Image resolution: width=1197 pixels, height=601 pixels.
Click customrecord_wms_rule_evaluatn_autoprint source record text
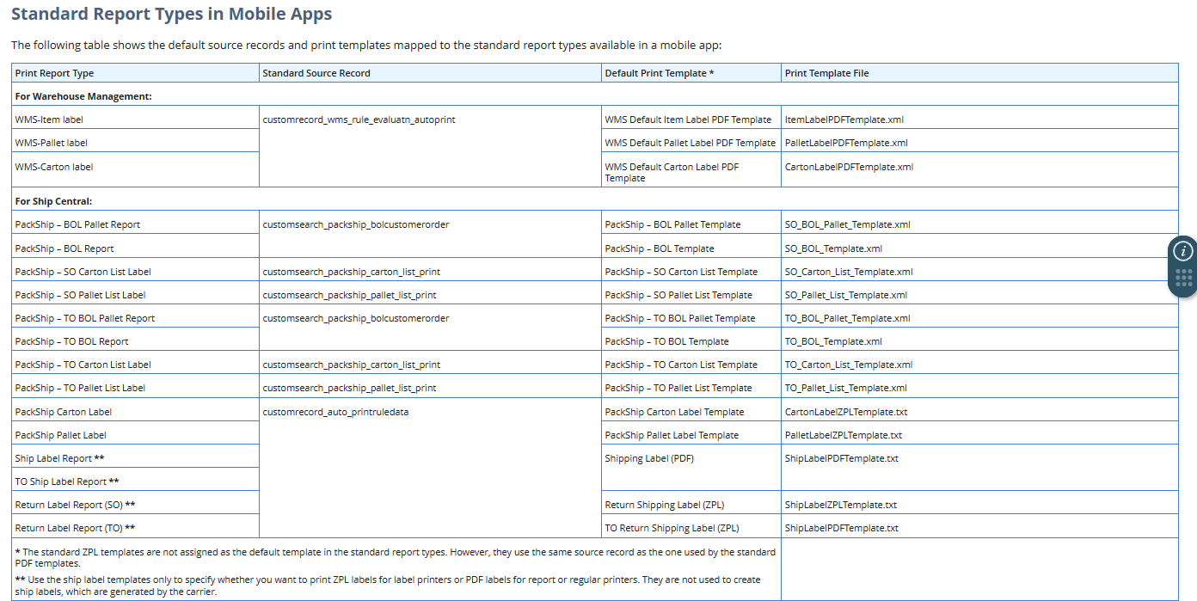[359, 120]
